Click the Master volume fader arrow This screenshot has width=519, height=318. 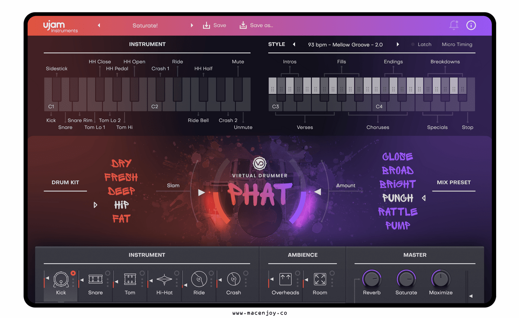pyautogui.click(x=471, y=296)
